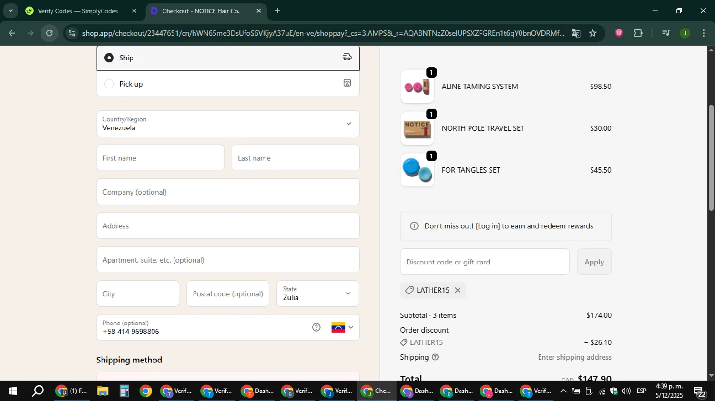Screen dimensions: 715x401
Task: Open the tab search dropdown arrow
Action: coord(10,10)
